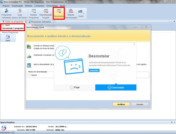Click the Instalações: 142 status text
The image size is (176, 134).
[x=7, y=132]
